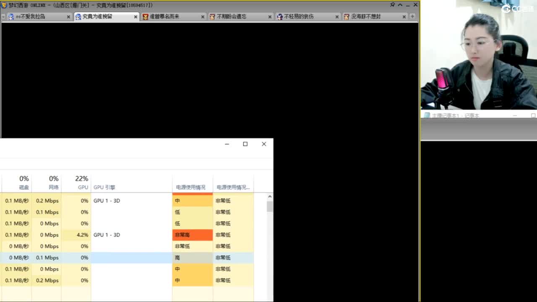Image resolution: width=537 pixels, height=302 pixels.
Task: Click the Notepad icon in 主播记事本1 title bar
Action: pyautogui.click(x=427, y=115)
